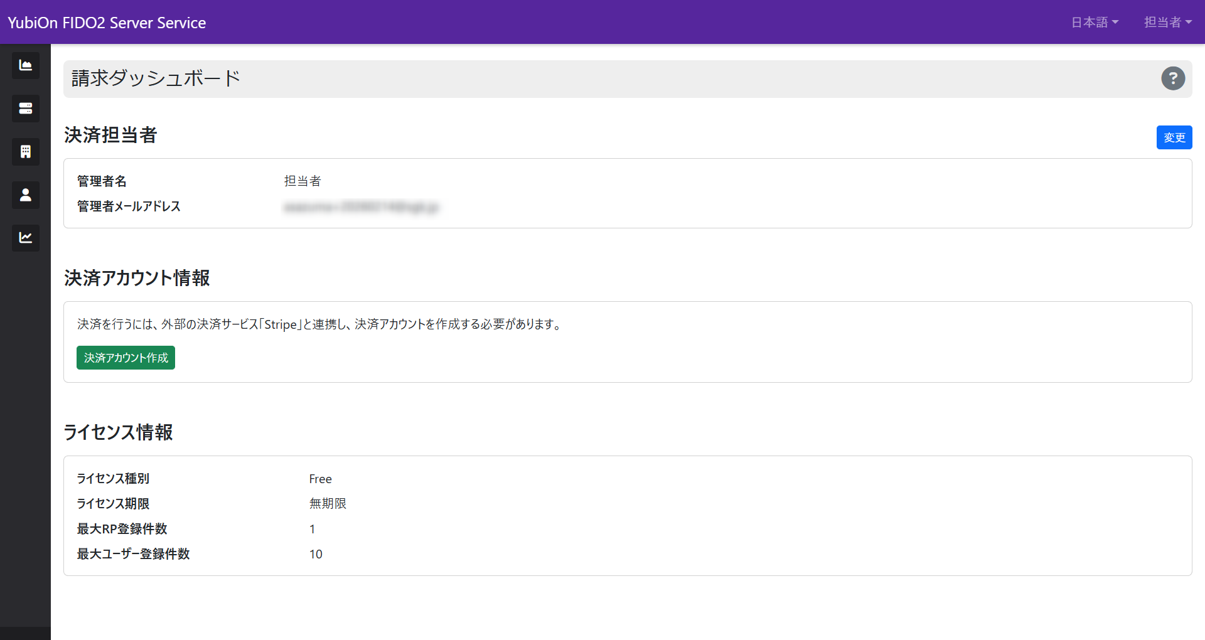This screenshot has width=1205, height=640.
Task: Open the 日本語 language dropdown
Action: coord(1095,22)
